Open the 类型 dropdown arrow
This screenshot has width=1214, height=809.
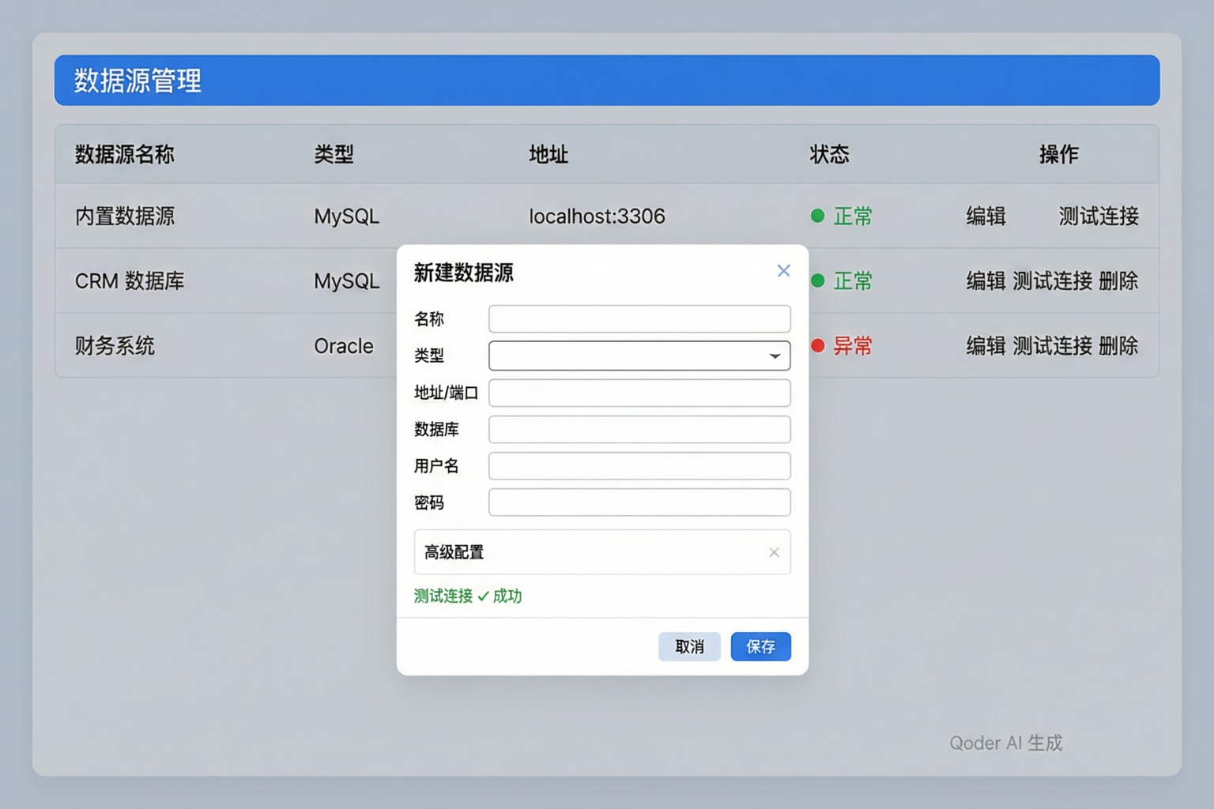(775, 356)
